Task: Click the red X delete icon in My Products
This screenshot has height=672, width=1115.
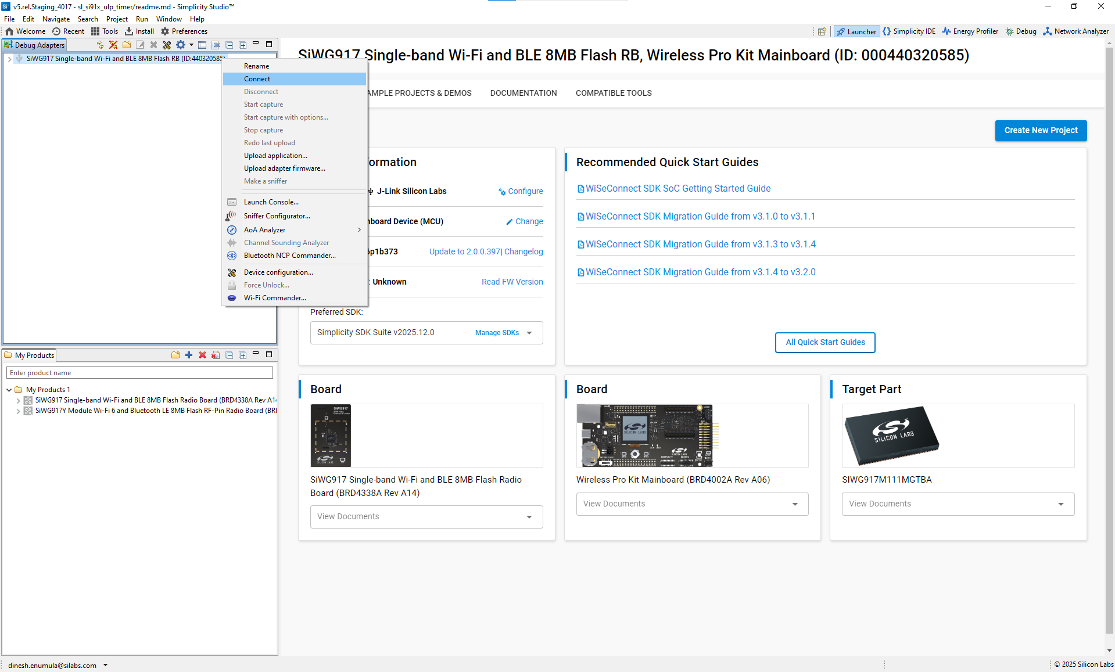Action: 202,355
